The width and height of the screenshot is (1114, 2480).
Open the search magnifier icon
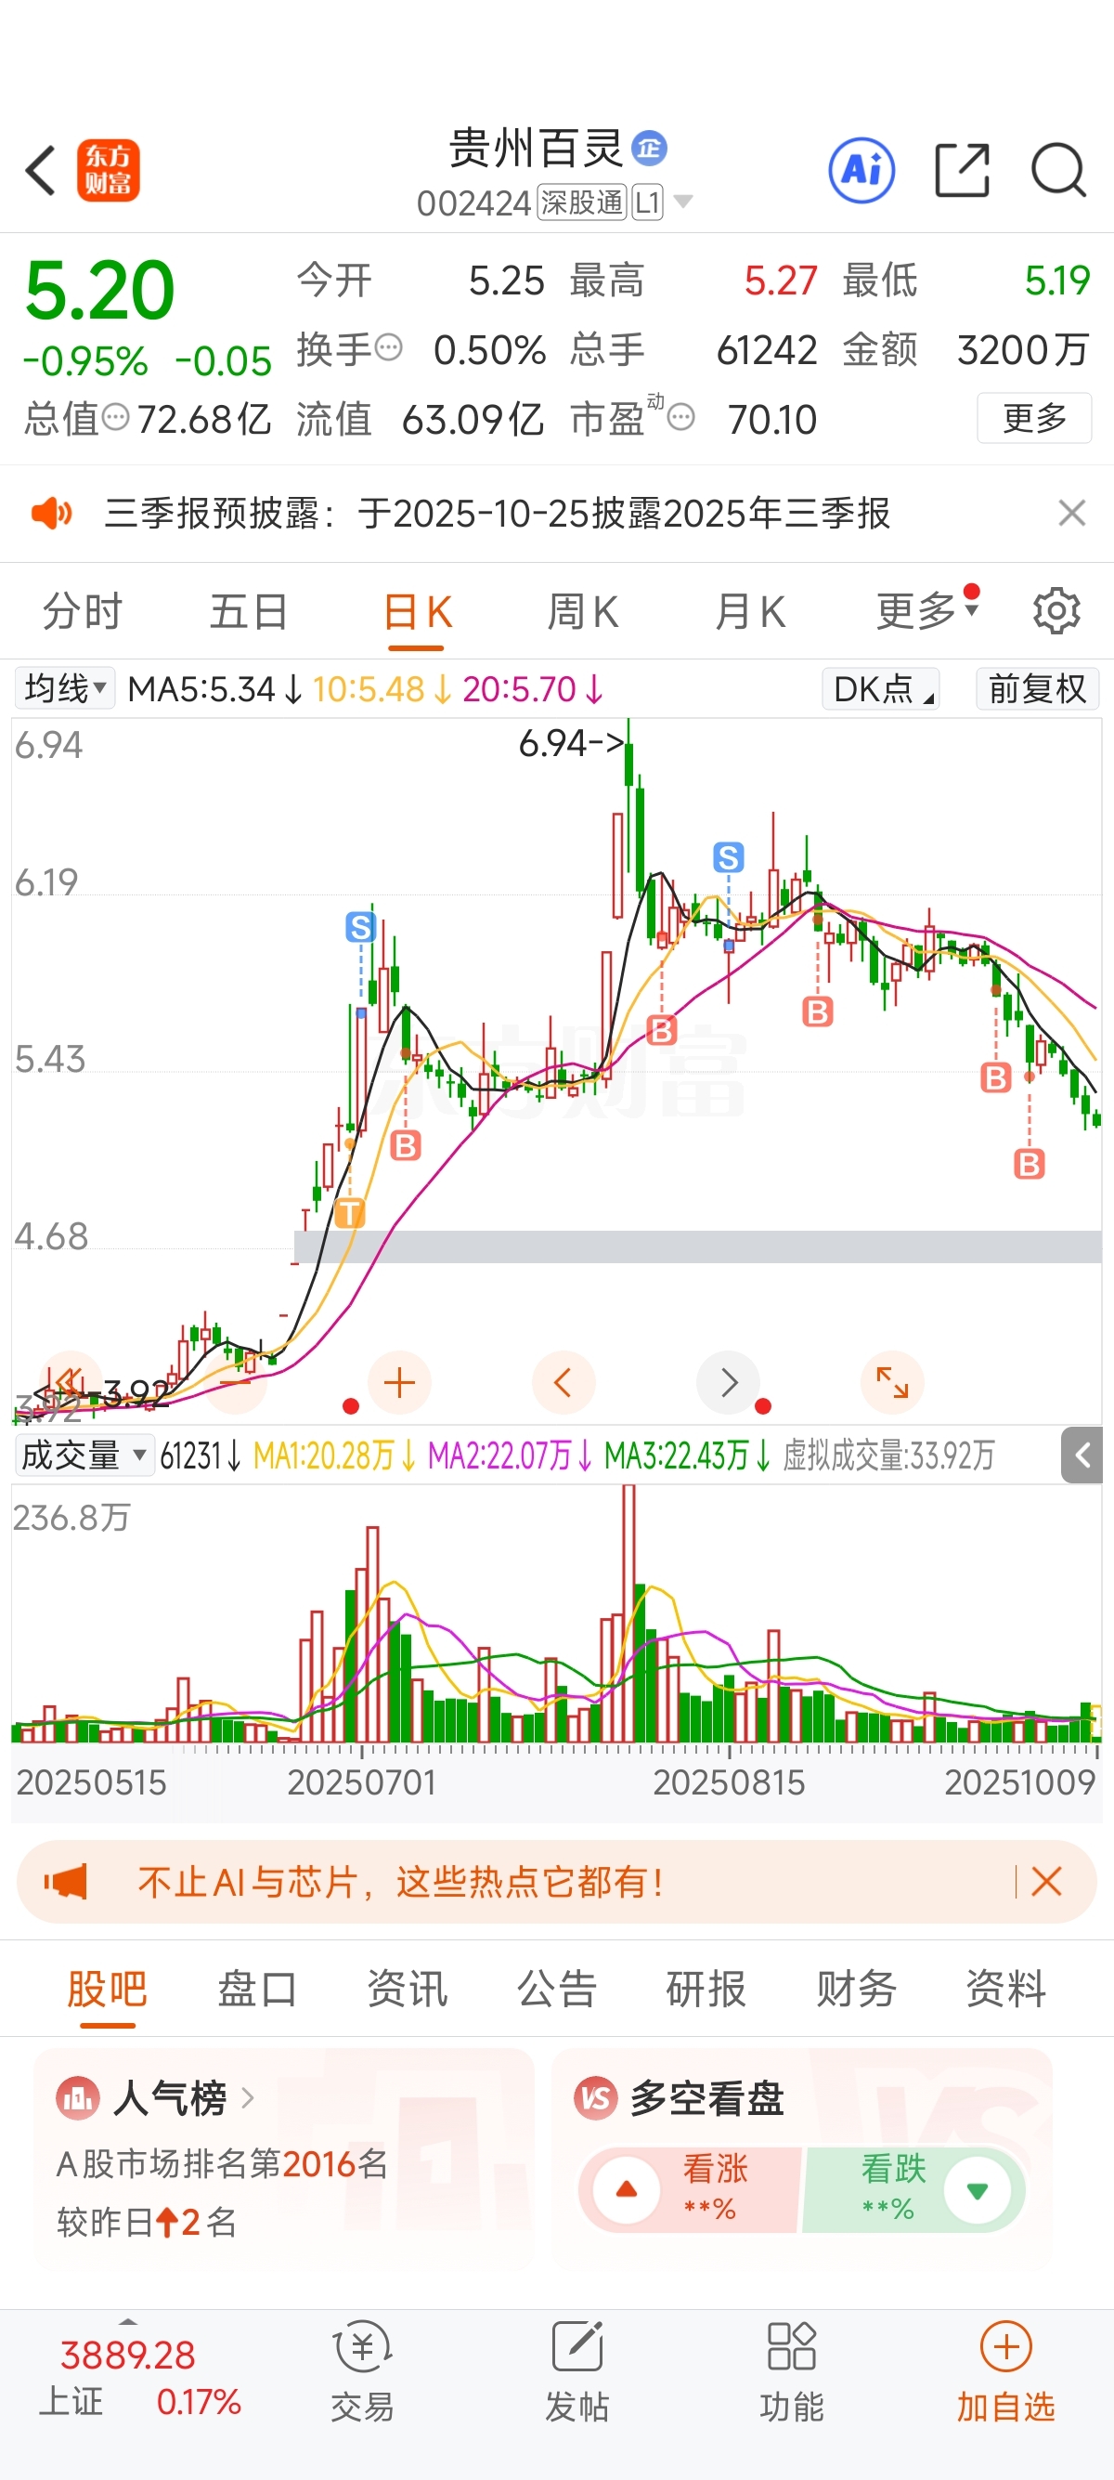coord(1058,170)
